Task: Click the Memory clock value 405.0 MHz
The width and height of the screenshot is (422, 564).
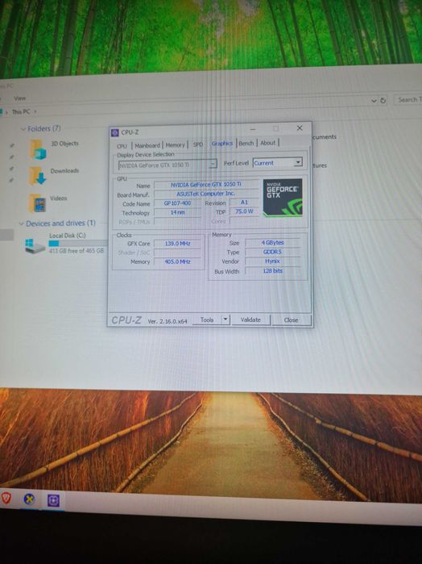Action: pyautogui.click(x=177, y=262)
